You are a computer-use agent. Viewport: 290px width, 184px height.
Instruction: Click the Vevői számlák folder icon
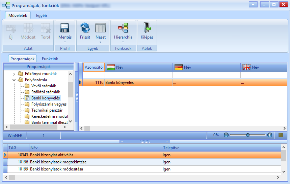click(x=27, y=86)
